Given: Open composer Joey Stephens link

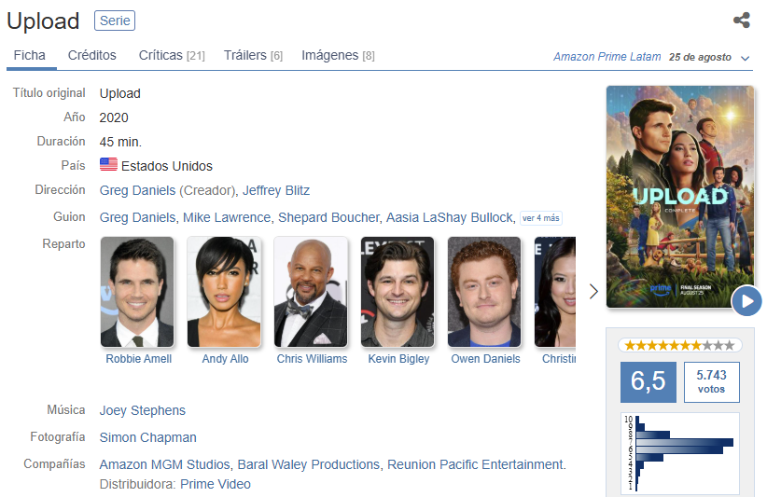Looking at the screenshot, I should (143, 410).
